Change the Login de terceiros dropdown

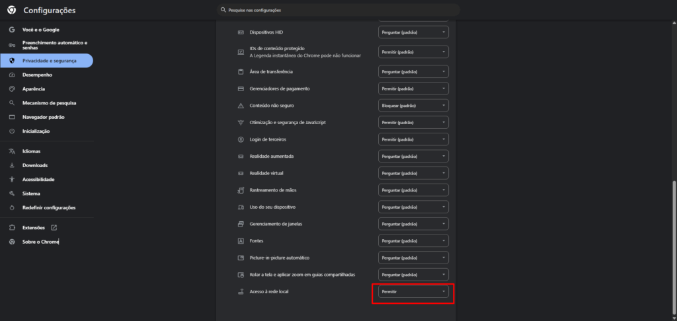(413, 139)
